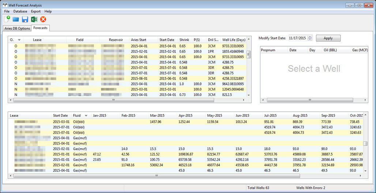Screen dimensions: 376x193
Task: Click the upper table scroll-down arrow
Action: tap(249, 95)
